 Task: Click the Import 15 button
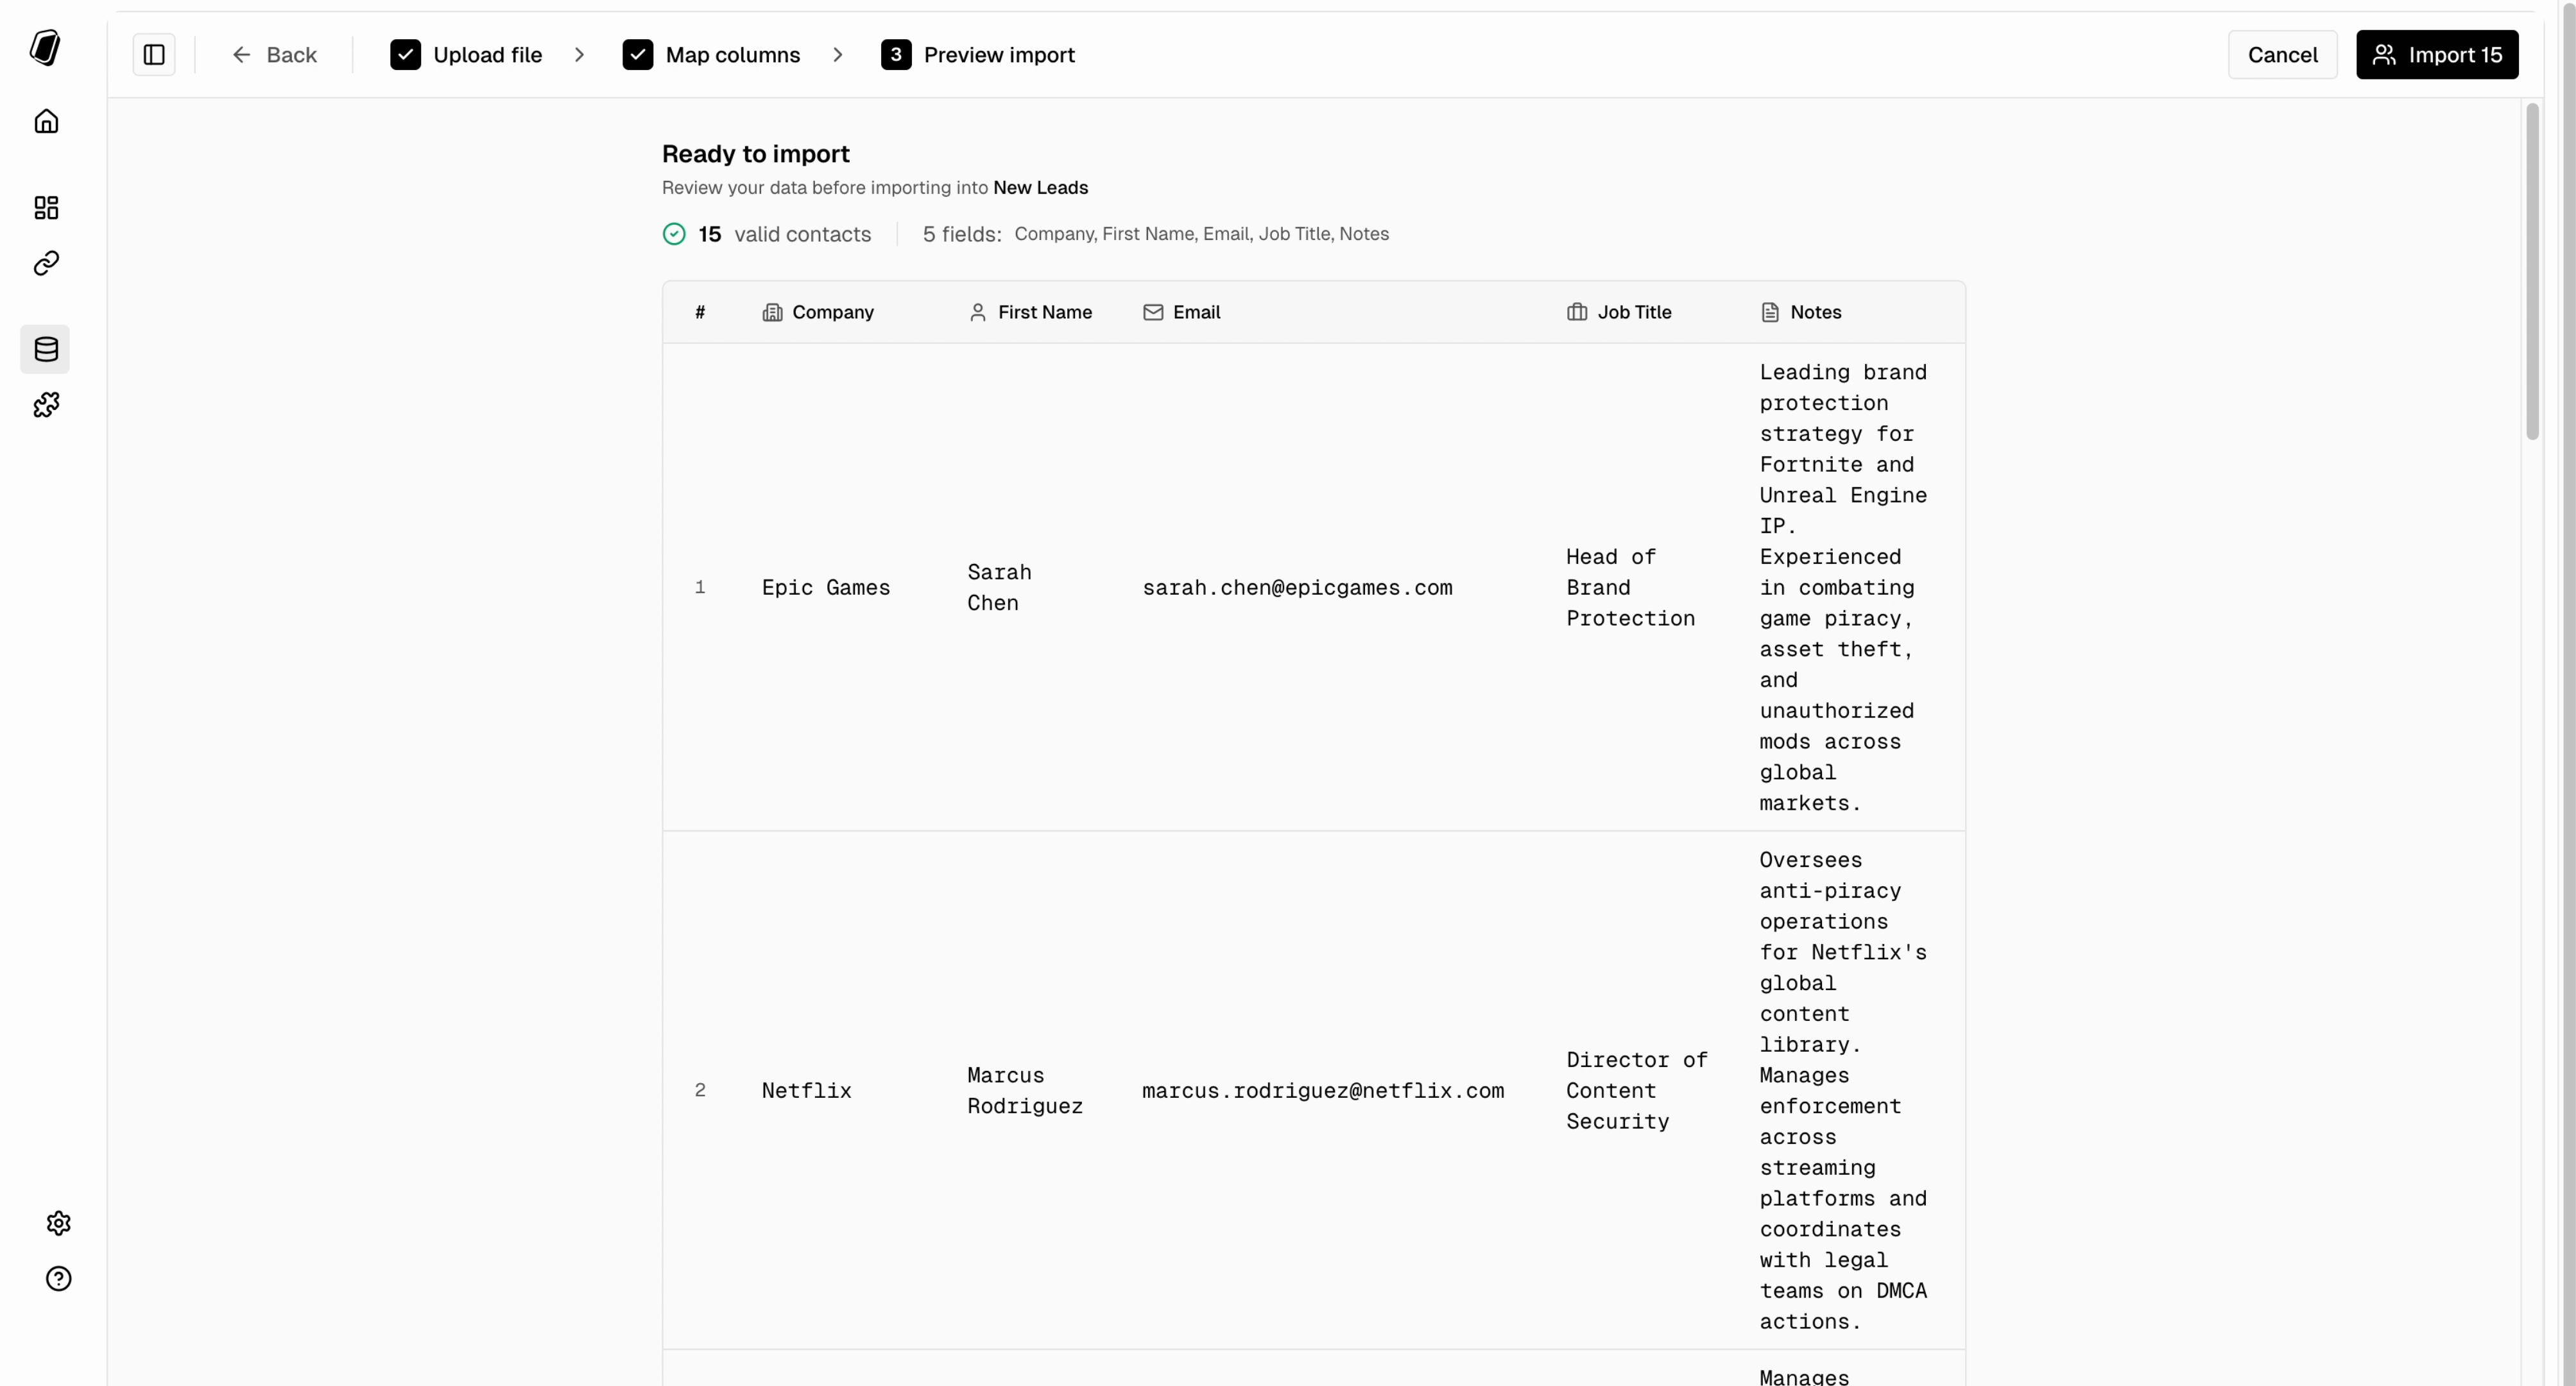(x=2438, y=54)
